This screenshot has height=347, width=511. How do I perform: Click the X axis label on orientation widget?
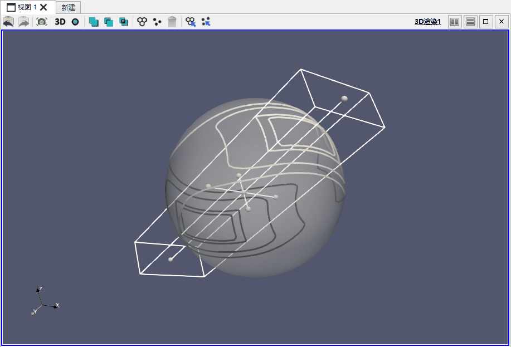[x=57, y=305]
